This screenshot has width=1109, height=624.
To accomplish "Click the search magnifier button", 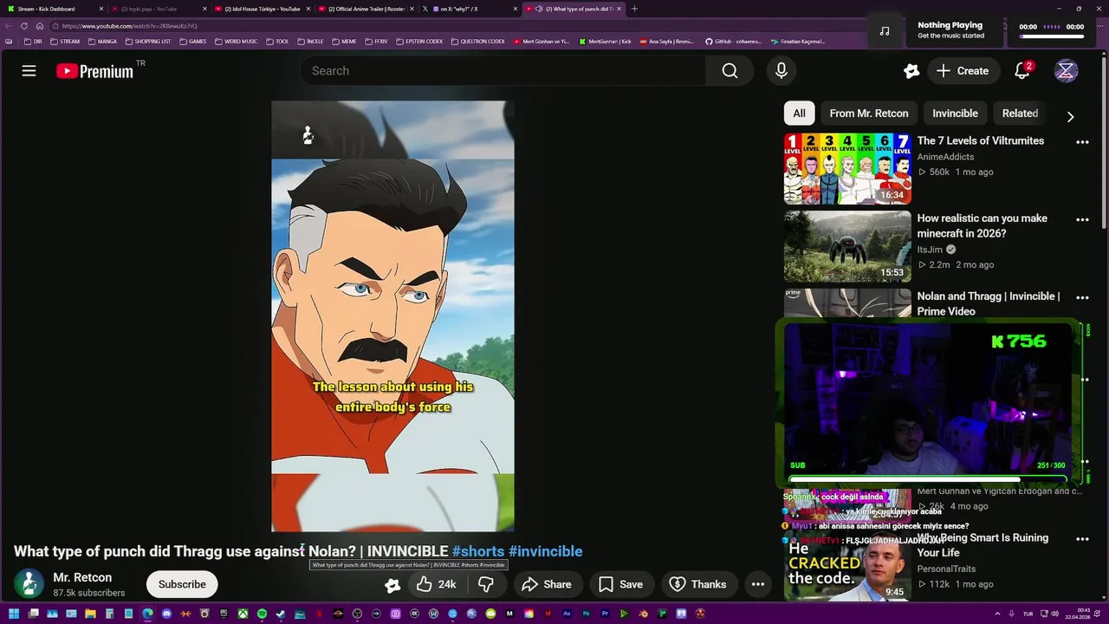I will (x=730, y=71).
